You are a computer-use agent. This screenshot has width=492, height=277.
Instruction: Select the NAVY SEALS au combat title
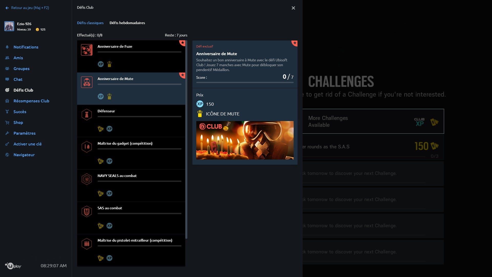tap(117, 176)
